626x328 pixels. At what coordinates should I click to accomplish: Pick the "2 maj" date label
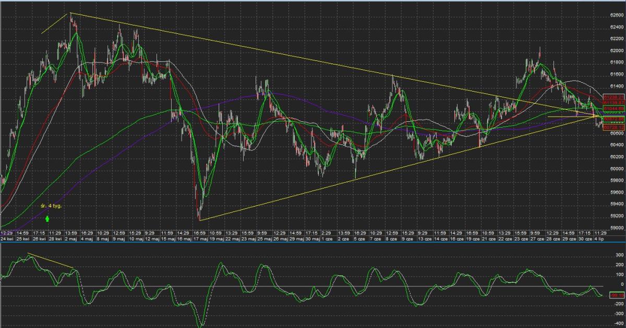coord(71,239)
